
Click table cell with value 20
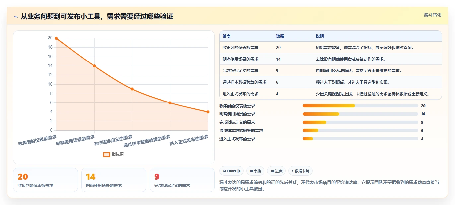[x=278, y=48]
